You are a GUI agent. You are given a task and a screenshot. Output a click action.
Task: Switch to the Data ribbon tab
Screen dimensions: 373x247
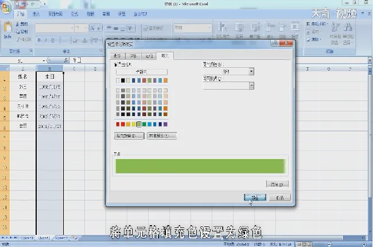(x=91, y=14)
